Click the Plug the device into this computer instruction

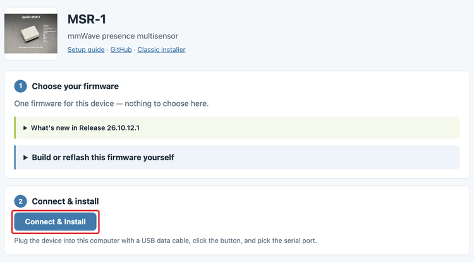click(x=166, y=241)
